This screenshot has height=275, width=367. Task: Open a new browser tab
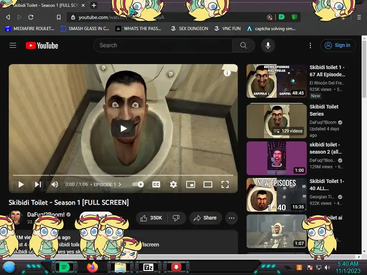[x=94, y=5]
